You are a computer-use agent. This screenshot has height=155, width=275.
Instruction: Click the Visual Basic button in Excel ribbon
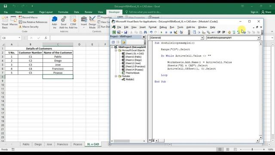(5, 22)
